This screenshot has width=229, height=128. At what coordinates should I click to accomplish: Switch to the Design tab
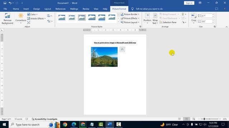point(36,9)
